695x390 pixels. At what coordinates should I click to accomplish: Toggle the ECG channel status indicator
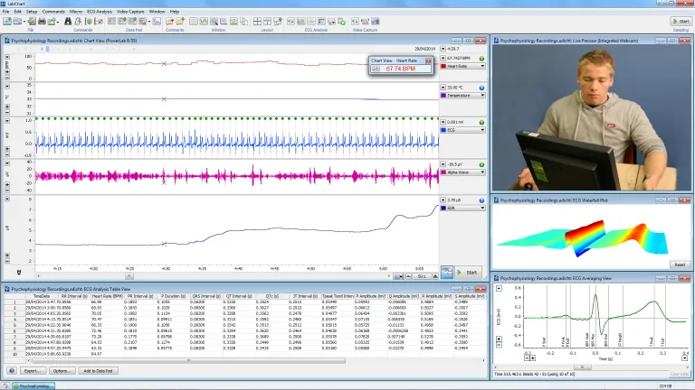[481, 122]
